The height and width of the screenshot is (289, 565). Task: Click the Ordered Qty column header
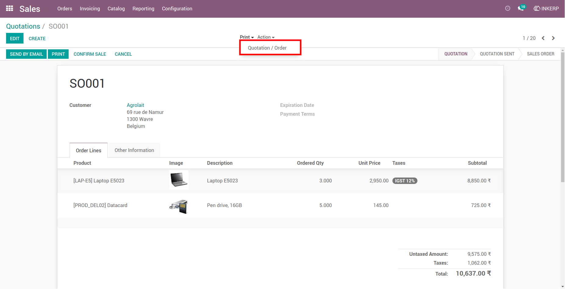click(x=310, y=163)
